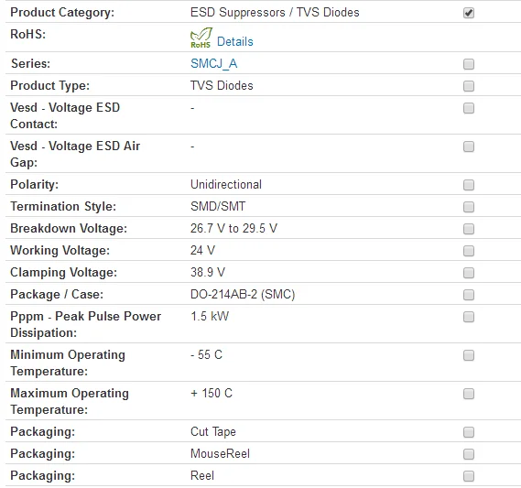Click the 'Breakdown Voltage:' label
The height and width of the screenshot is (488, 521).
click(69, 228)
